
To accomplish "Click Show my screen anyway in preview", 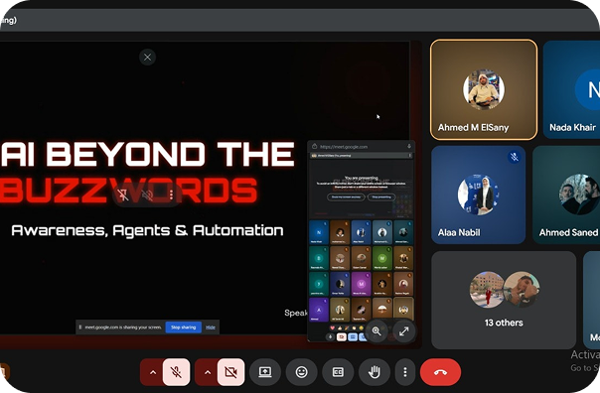I will click(x=346, y=196).
